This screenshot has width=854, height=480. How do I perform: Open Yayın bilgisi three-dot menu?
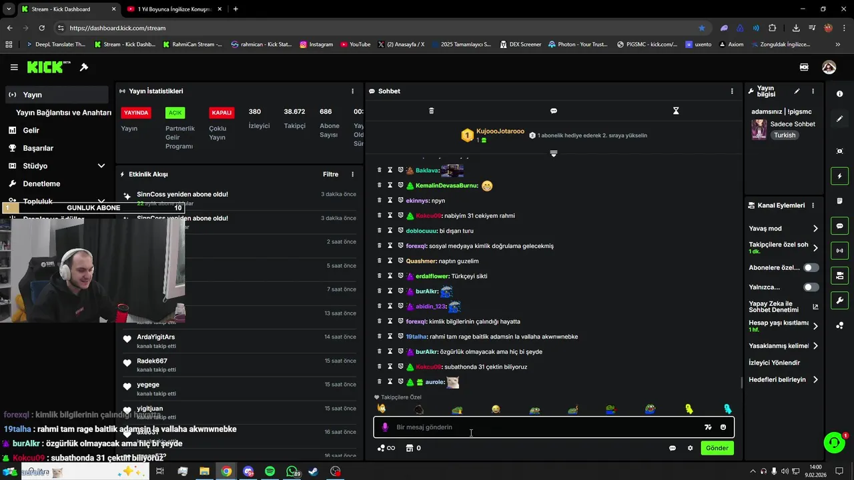pos(813,91)
